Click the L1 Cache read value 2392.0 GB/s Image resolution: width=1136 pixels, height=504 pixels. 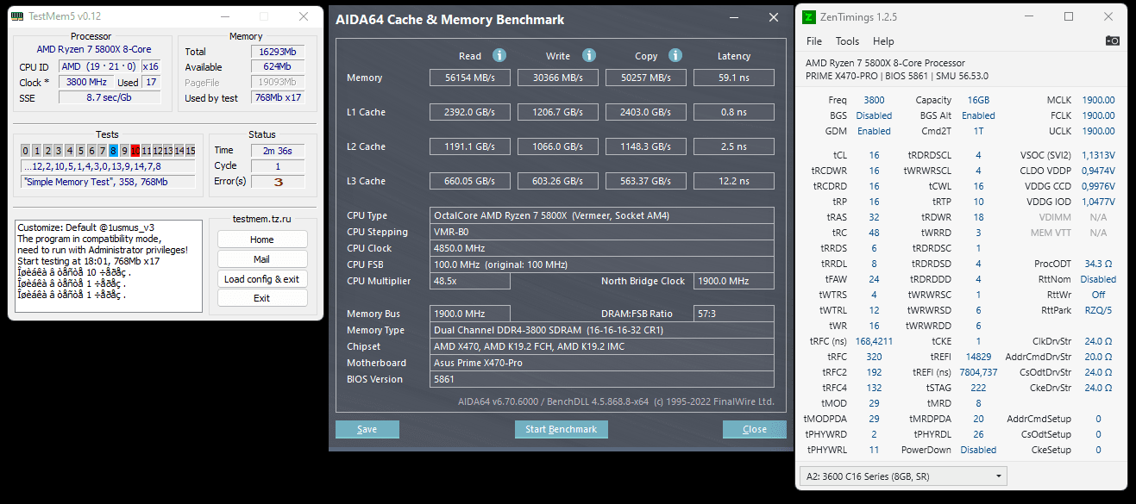[x=470, y=112]
